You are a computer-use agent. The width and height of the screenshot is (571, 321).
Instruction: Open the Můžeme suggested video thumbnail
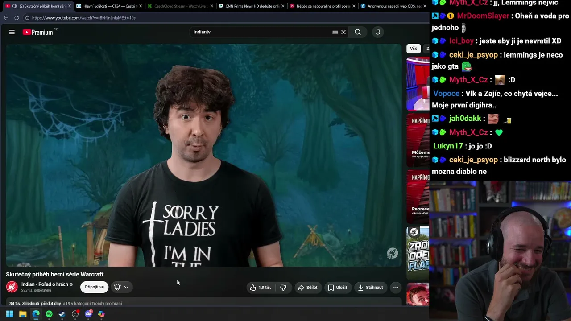(418, 140)
